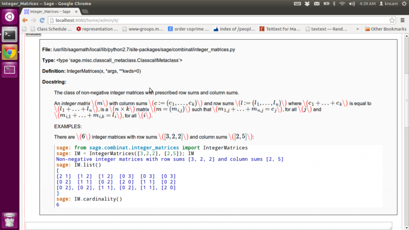The image size is (409, 230).
Task: Click the Definition IntegerMatrices line
Action: pos(91,71)
